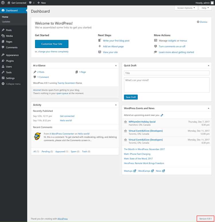
Task: Click the admin avatar next to Howdy
Action: (x=212, y=3)
